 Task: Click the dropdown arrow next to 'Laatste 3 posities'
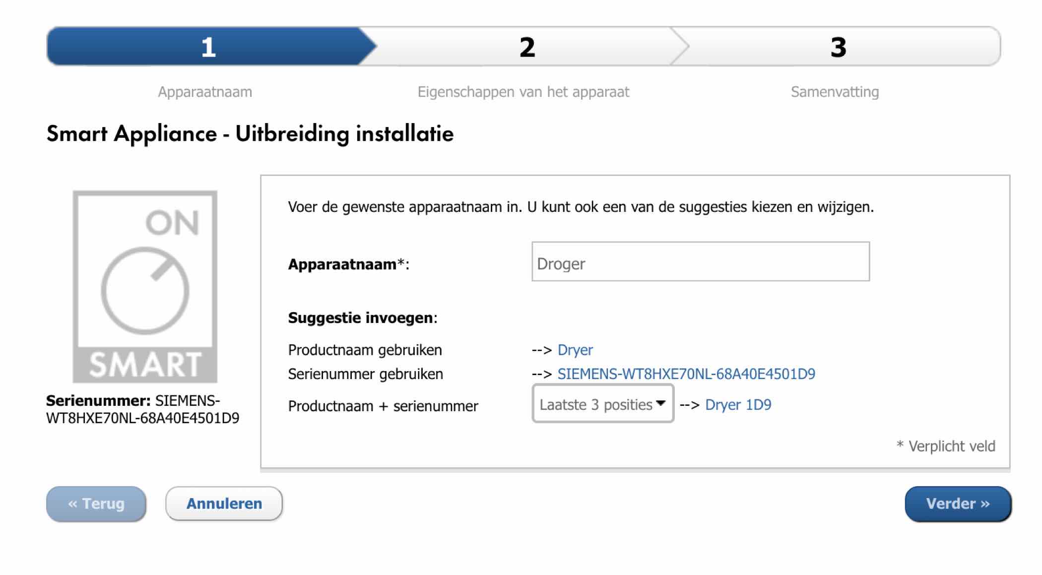pos(660,403)
